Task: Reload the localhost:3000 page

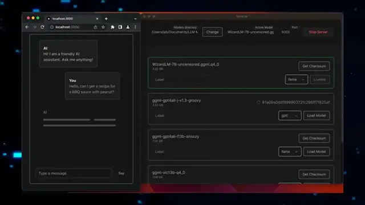Action: click(x=42, y=27)
